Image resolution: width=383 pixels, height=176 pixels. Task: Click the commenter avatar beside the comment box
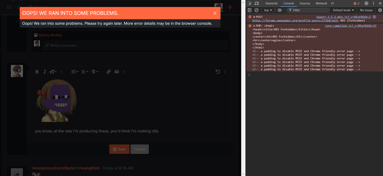point(37,44)
